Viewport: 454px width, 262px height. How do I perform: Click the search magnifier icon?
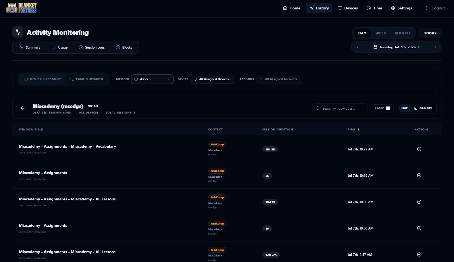pyautogui.click(x=318, y=108)
